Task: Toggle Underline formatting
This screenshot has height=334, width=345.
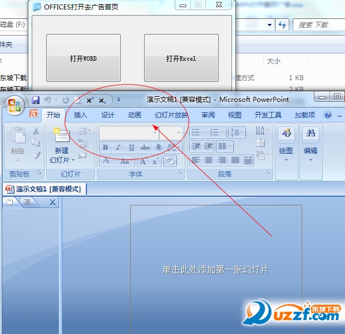Action: tap(131, 147)
